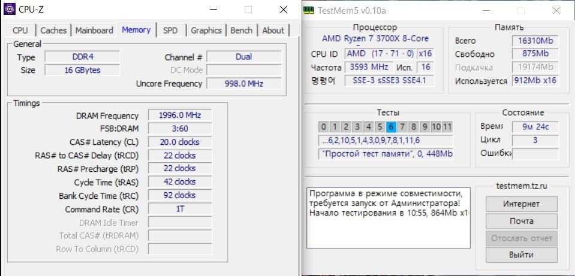Click the Почта button

(521, 221)
